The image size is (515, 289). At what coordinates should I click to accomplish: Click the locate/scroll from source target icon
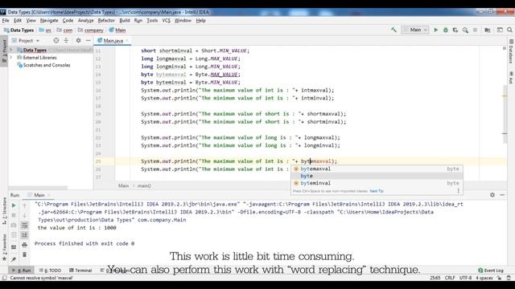click(x=56, y=40)
